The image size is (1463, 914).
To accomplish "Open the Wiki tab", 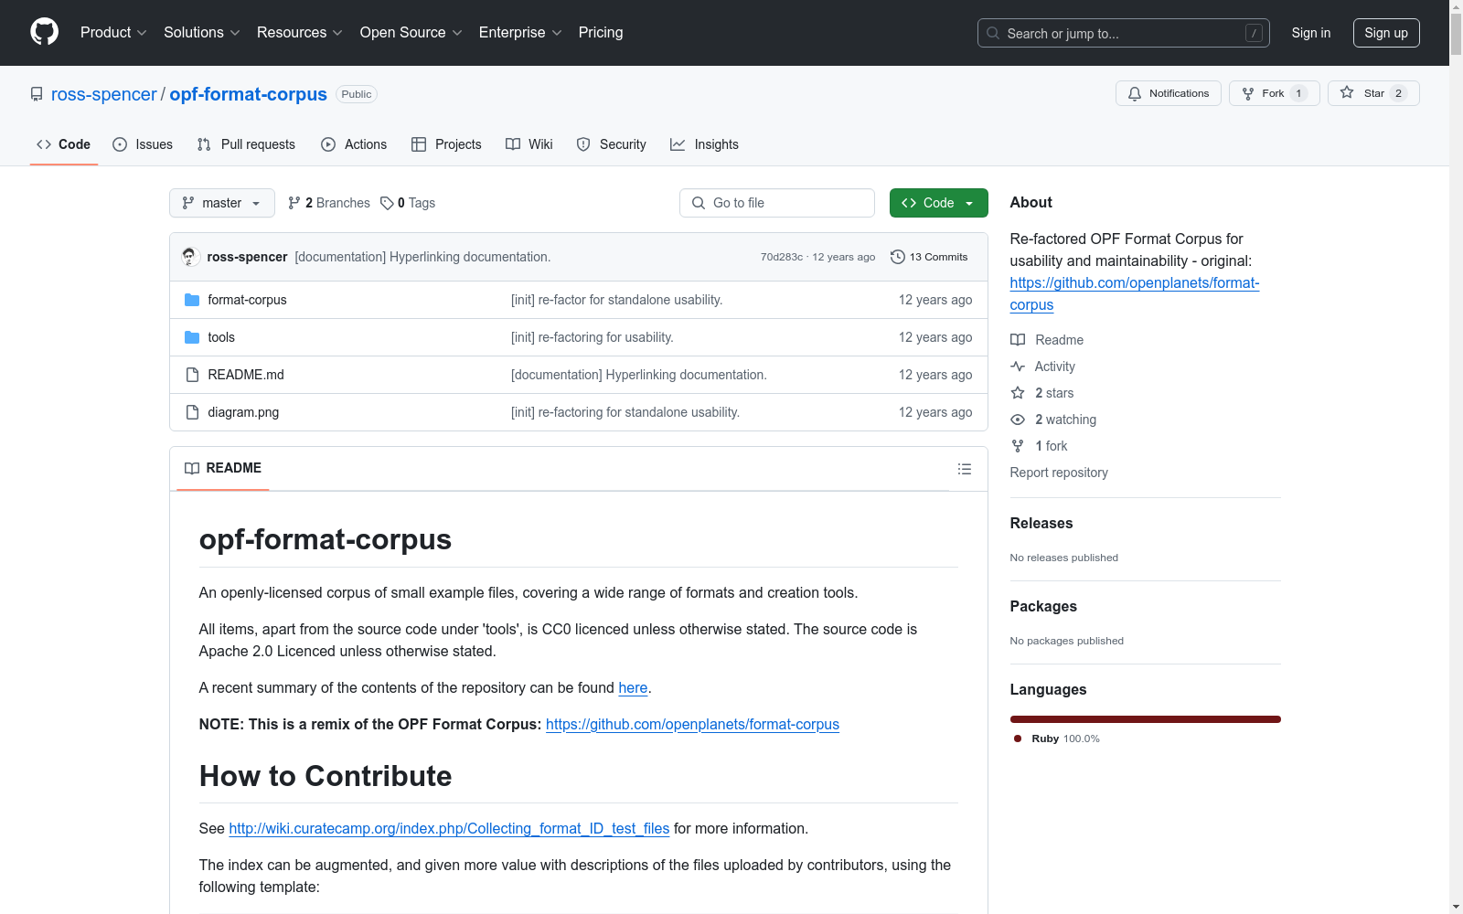I will (529, 144).
